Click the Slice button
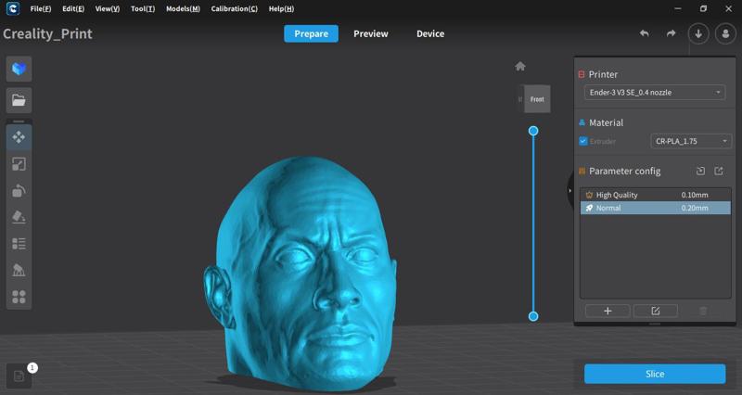Viewport: 742px width, 395px height. [655, 374]
